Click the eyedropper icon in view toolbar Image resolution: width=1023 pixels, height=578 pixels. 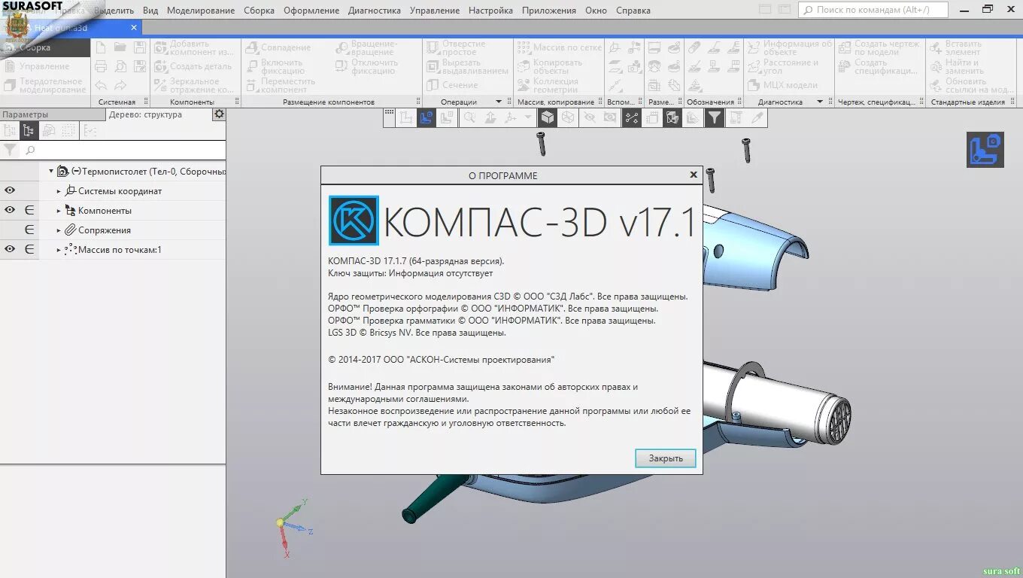(x=757, y=117)
